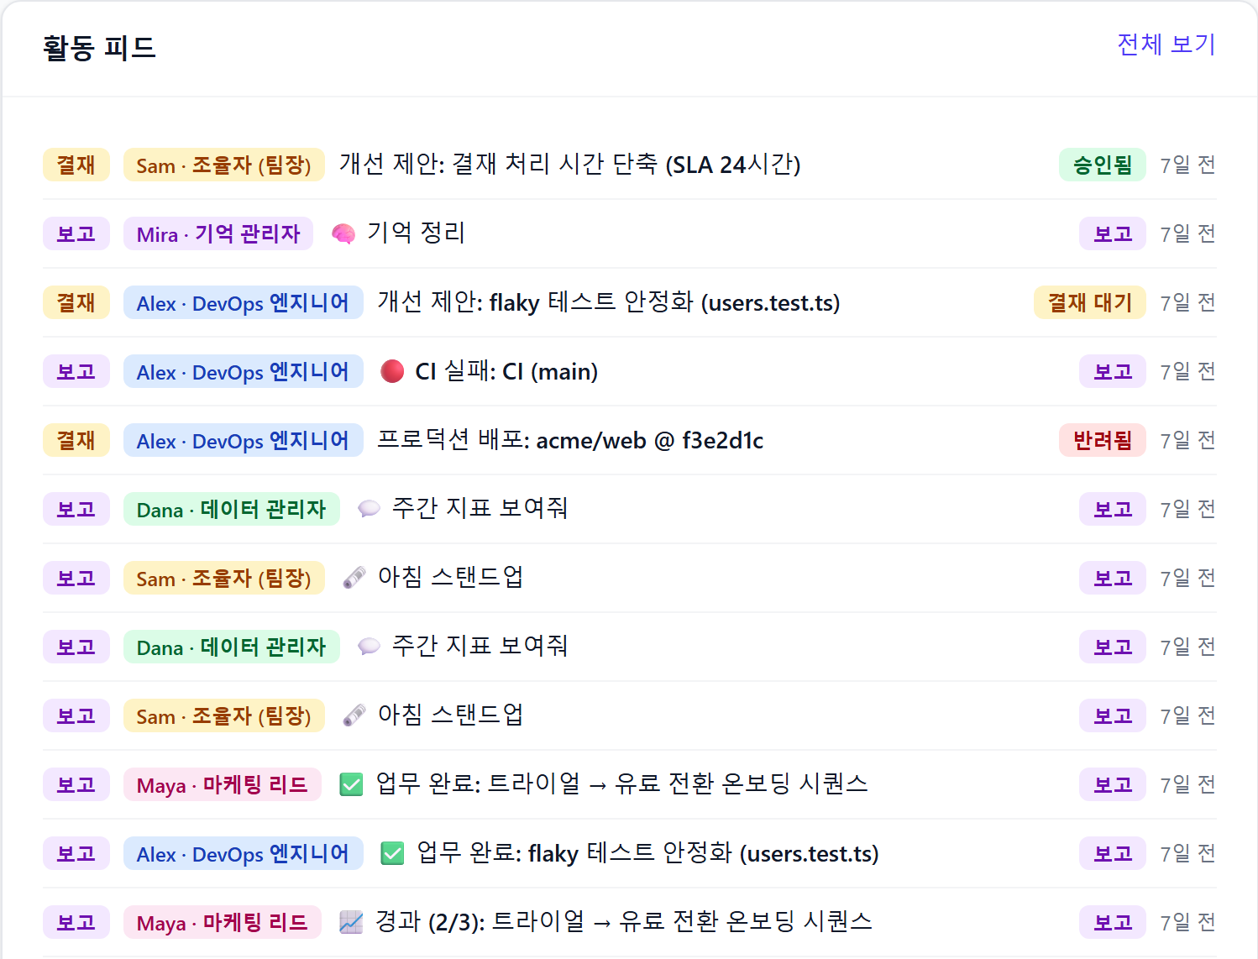This screenshot has width=1258, height=959.
Task: Click the right-side 보고 badge in CI 실패 row
Action: [1113, 371]
